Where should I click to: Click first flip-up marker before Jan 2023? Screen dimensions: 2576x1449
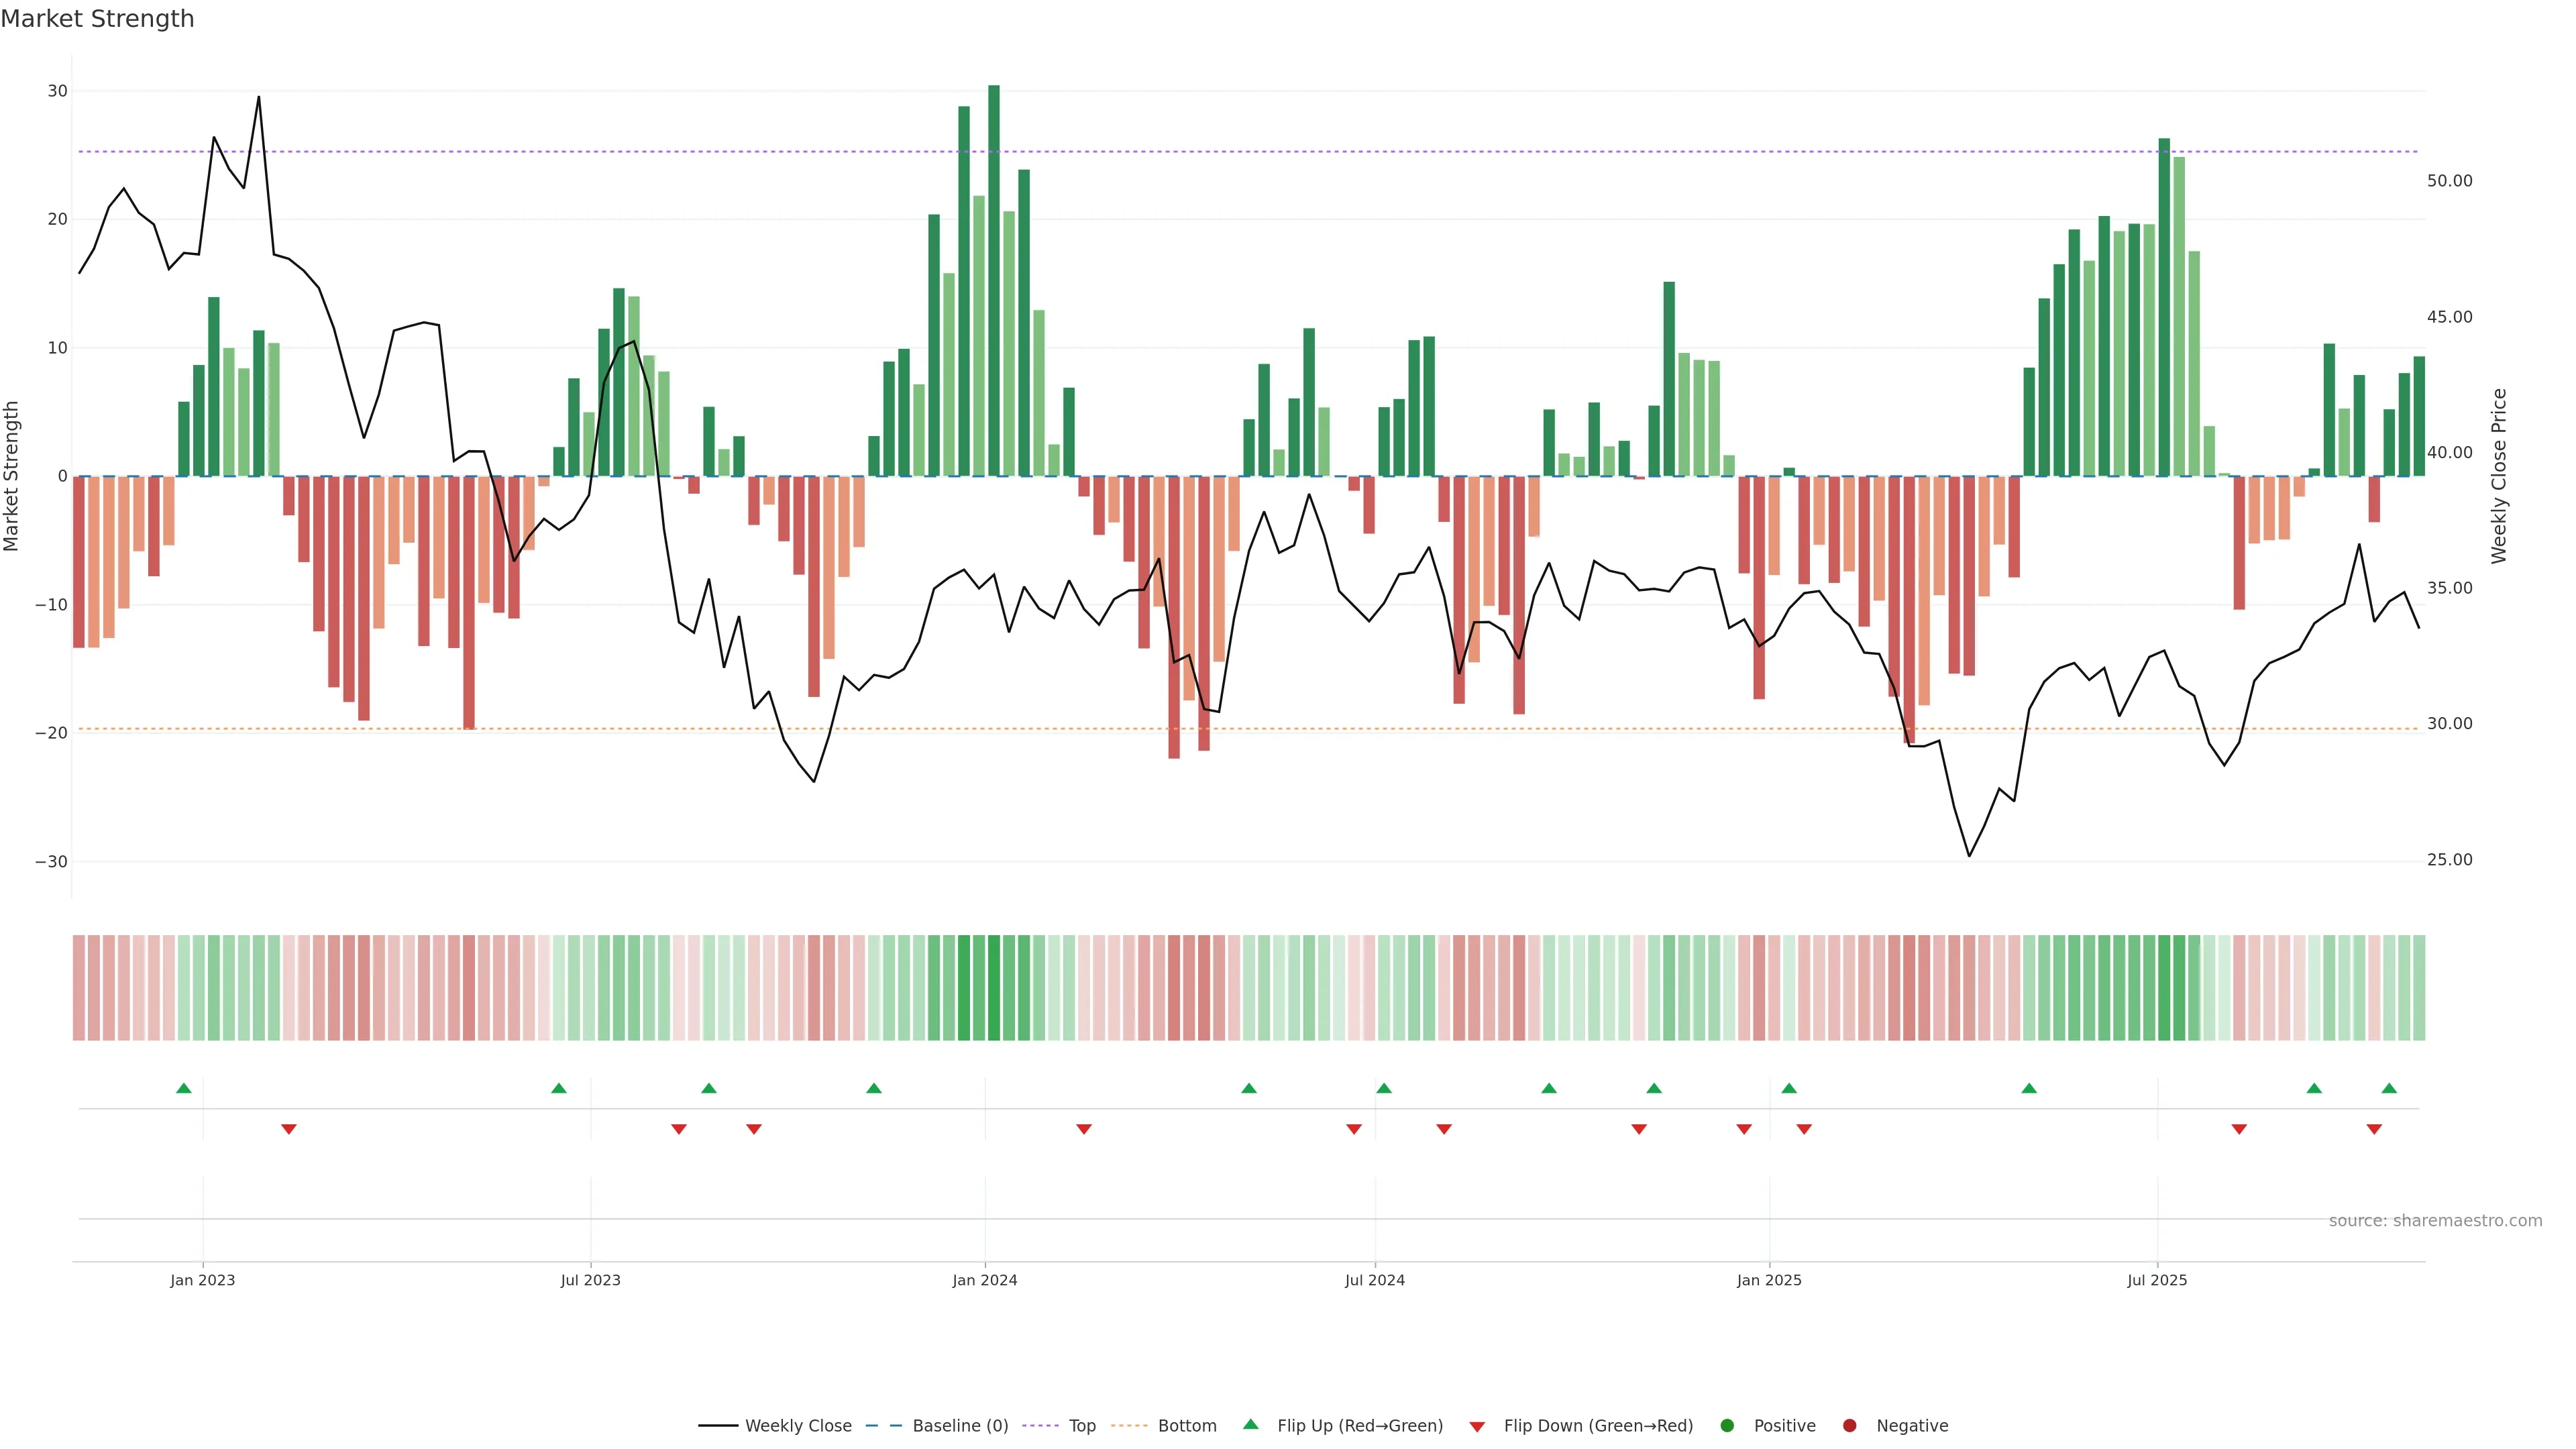click(183, 1088)
